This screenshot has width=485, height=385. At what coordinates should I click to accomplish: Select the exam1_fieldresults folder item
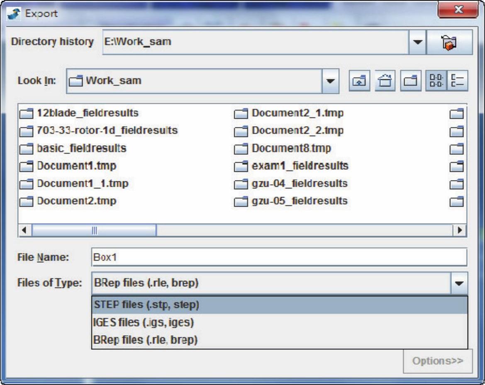tap(300, 166)
